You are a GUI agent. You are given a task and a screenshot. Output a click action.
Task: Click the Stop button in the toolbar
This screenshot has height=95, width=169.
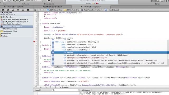click(x=4, y=1)
